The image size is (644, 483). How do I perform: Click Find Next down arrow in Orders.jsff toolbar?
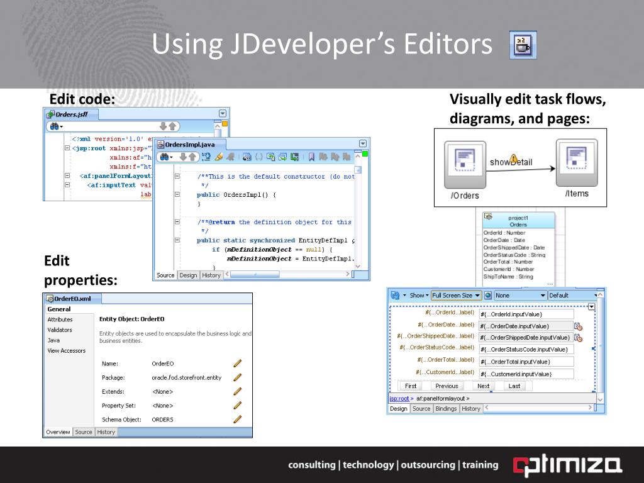point(163,126)
